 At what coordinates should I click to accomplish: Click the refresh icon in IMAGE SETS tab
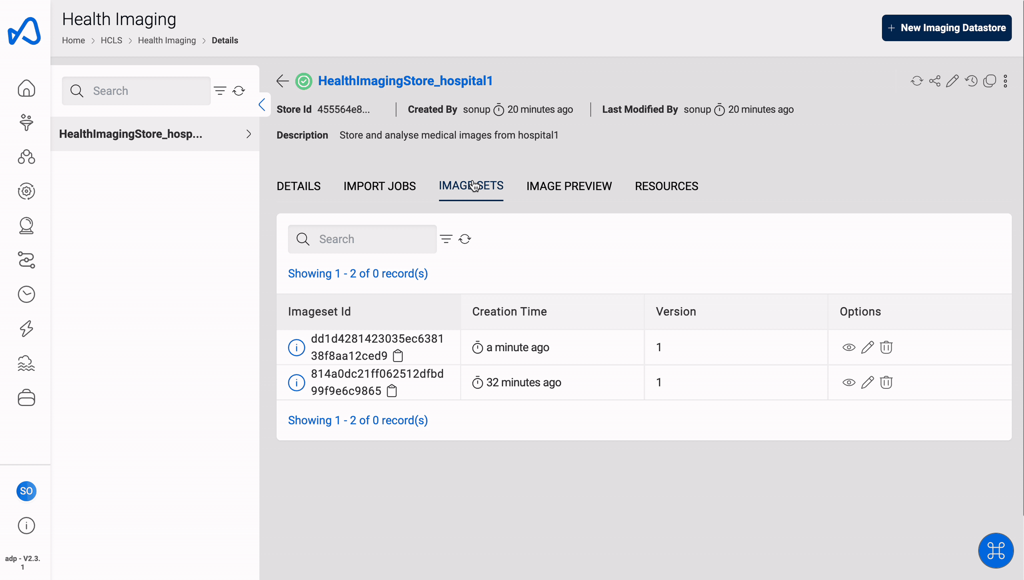(465, 239)
